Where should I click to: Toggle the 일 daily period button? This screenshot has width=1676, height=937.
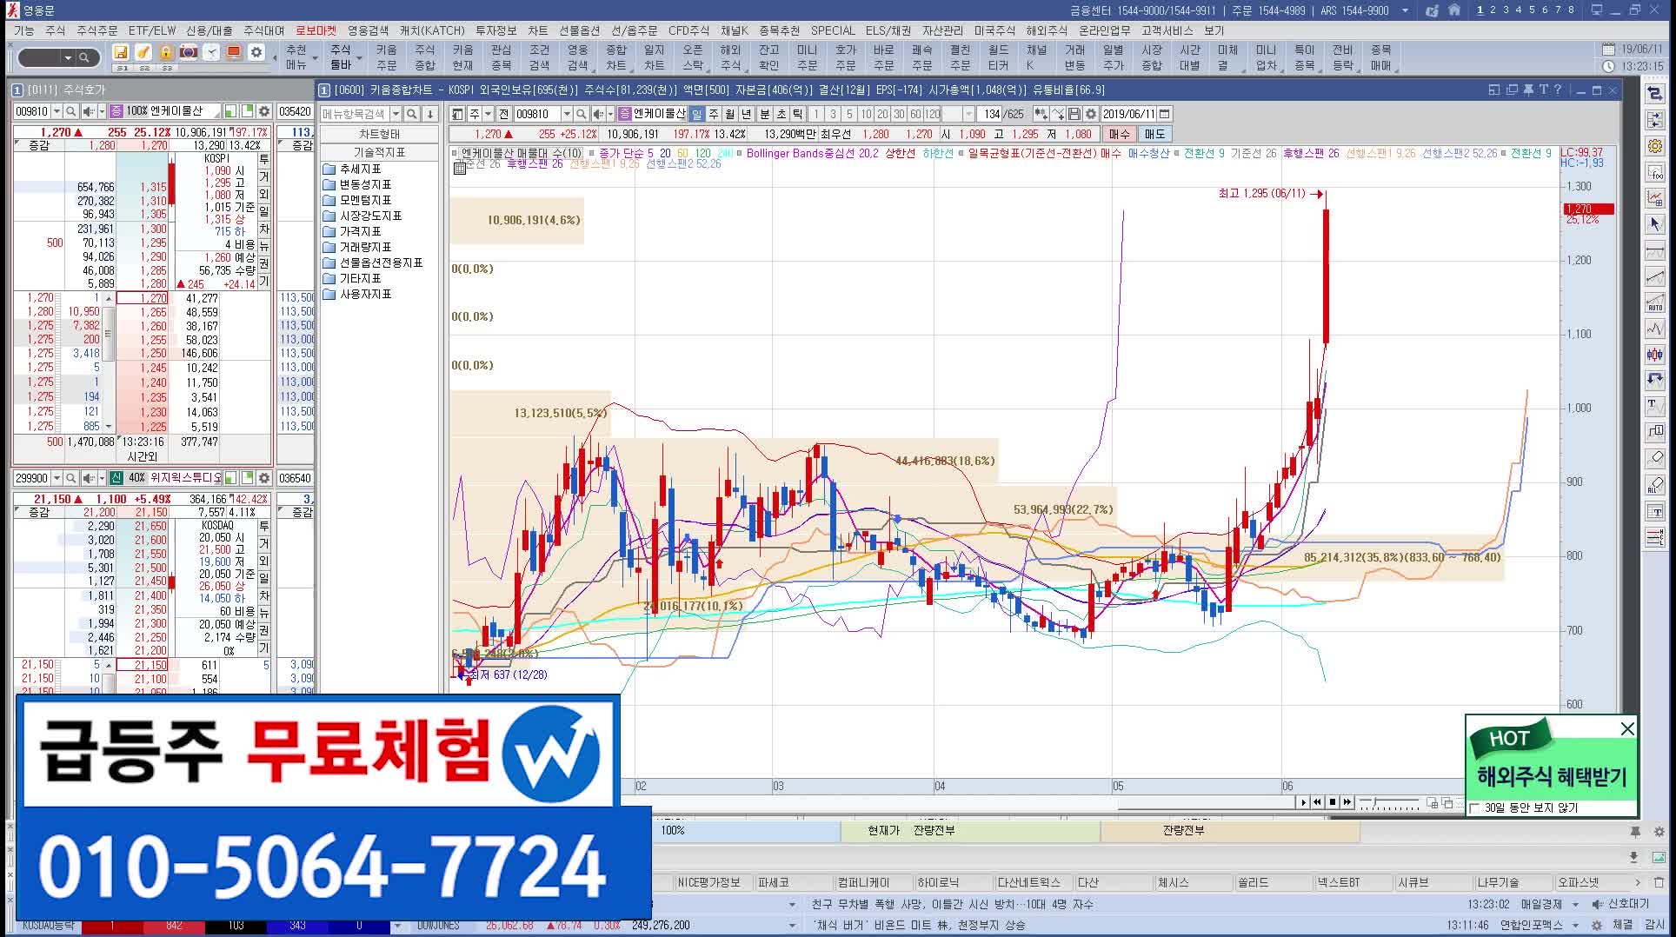coord(696,114)
